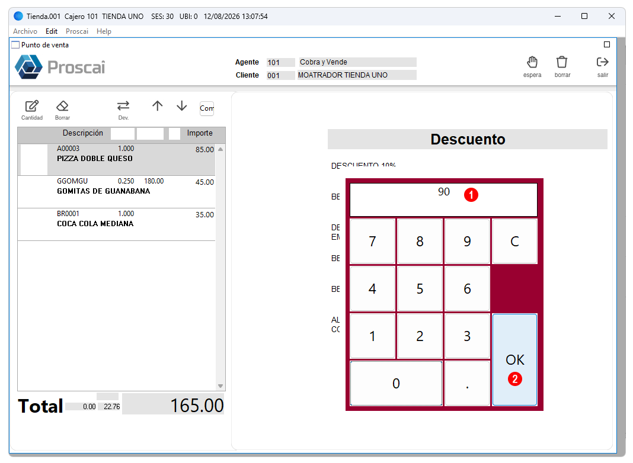This screenshot has height=463, width=633.
Task: Click the Dev. swap arrows icon
Action: [x=123, y=105]
